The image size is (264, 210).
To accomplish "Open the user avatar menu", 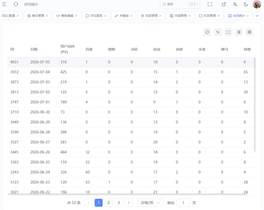I will [x=257, y=4].
